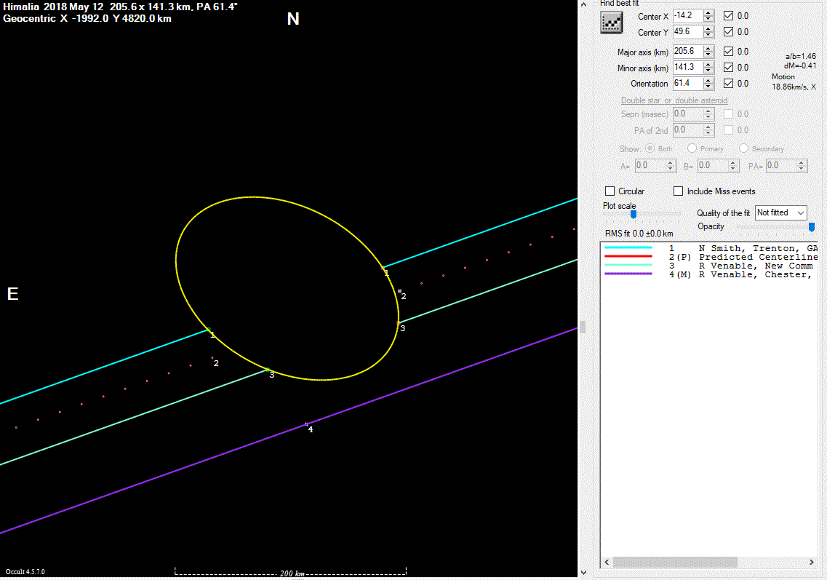Image resolution: width=827 pixels, height=580 pixels.
Task: Decrease the Center Y value with down arrow
Action: tap(708, 36)
